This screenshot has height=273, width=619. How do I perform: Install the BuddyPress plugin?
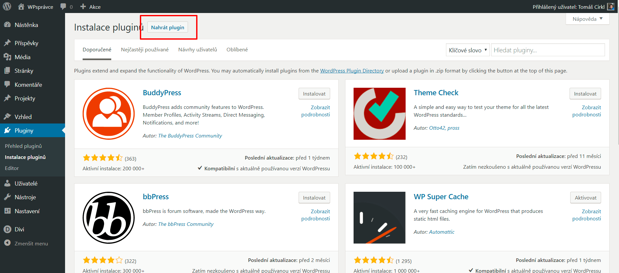coord(314,94)
